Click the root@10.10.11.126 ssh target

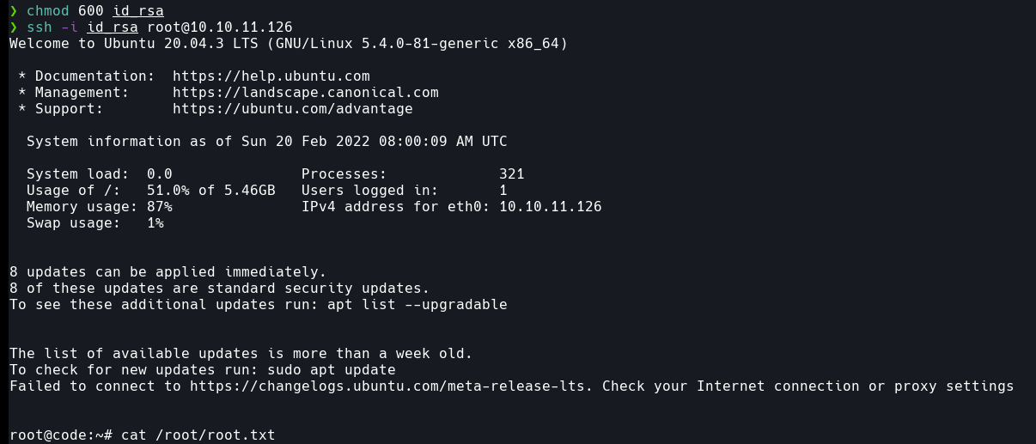coord(219,27)
